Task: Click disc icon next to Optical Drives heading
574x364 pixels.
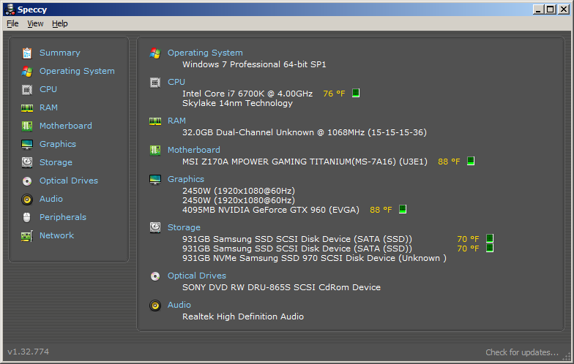Action: pos(155,276)
